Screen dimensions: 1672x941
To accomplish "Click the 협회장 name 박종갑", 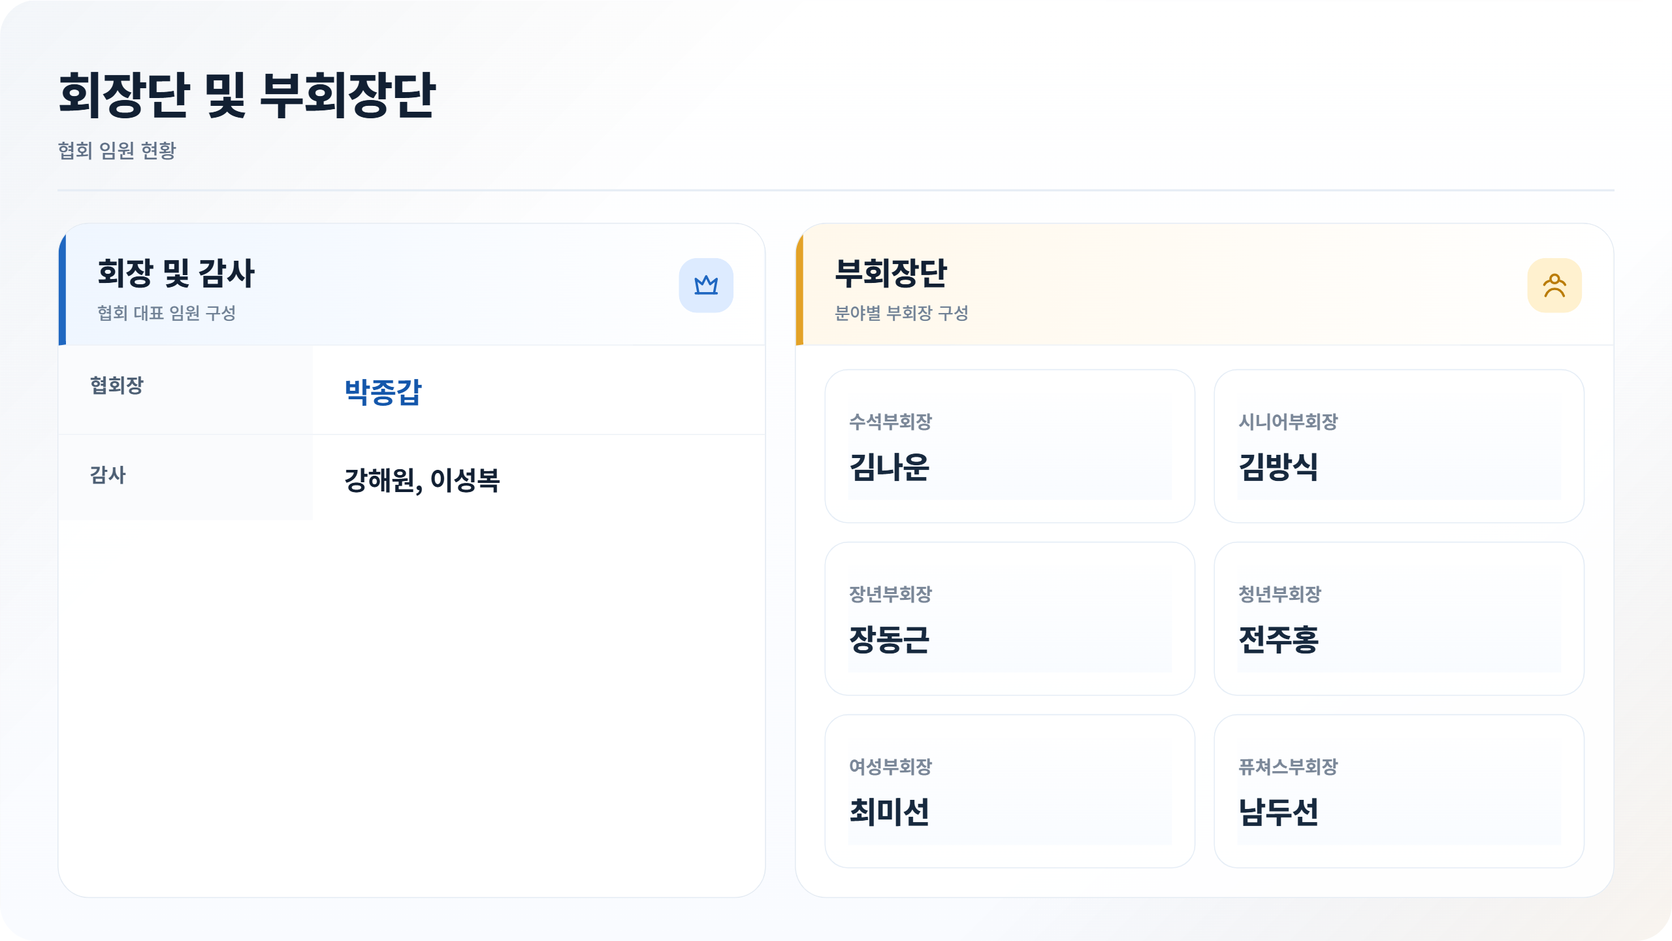I will pos(383,392).
